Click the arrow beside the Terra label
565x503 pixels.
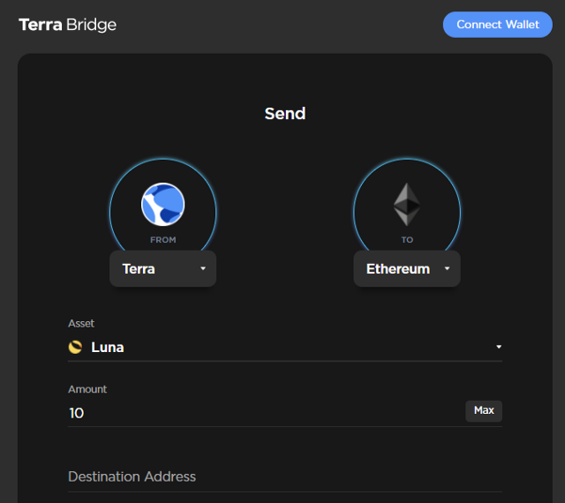pyautogui.click(x=203, y=268)
